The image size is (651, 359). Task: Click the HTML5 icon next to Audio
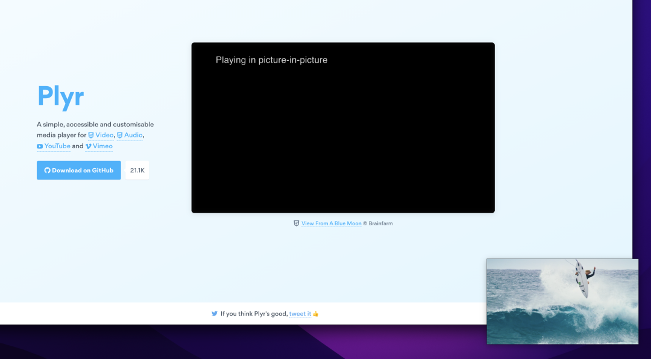tap(119, 136)
